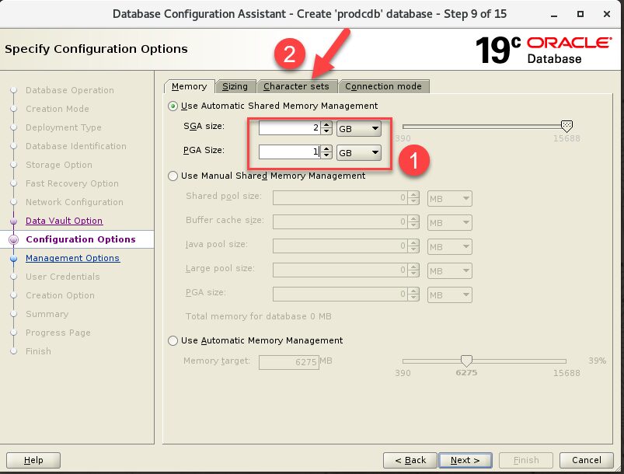The height and width of the screenshot is (474, 624).
Task: Open the Character sets tab
Action: tap(297, 86)
